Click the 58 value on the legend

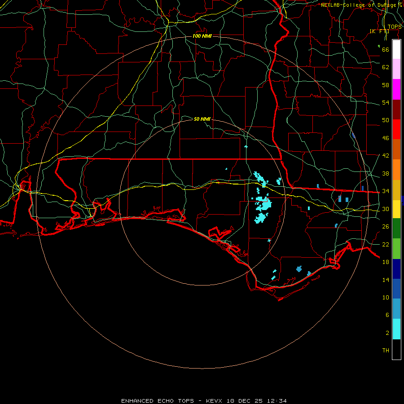coord(386,85)
